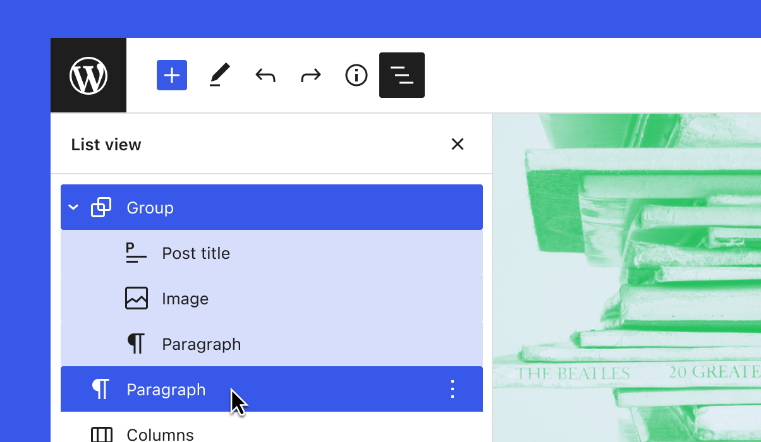Image resolution: width=761 pixels, height=442 pixels.
Task: Click the paragraph pilcrow icon of the selected block
Action: click(100, 389)
